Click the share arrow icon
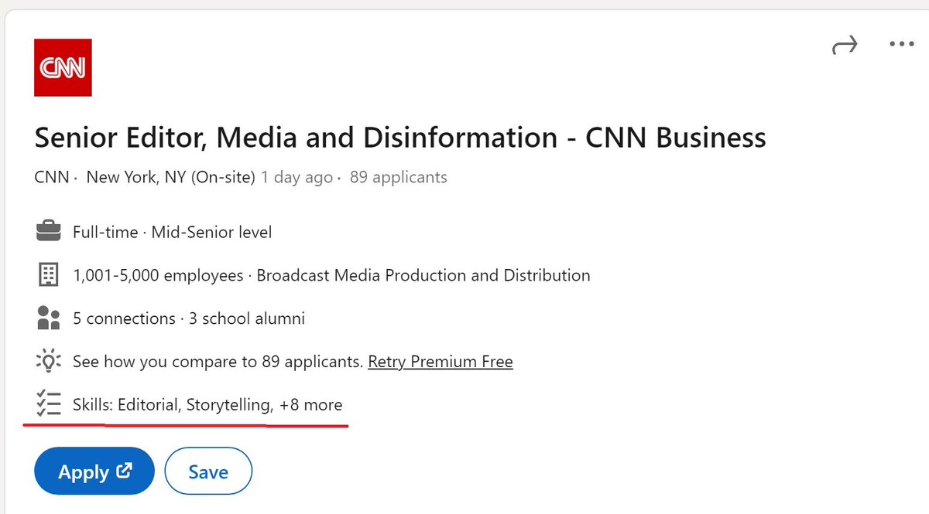This screenshot has width=929, height=514. [x=844, y=46]
